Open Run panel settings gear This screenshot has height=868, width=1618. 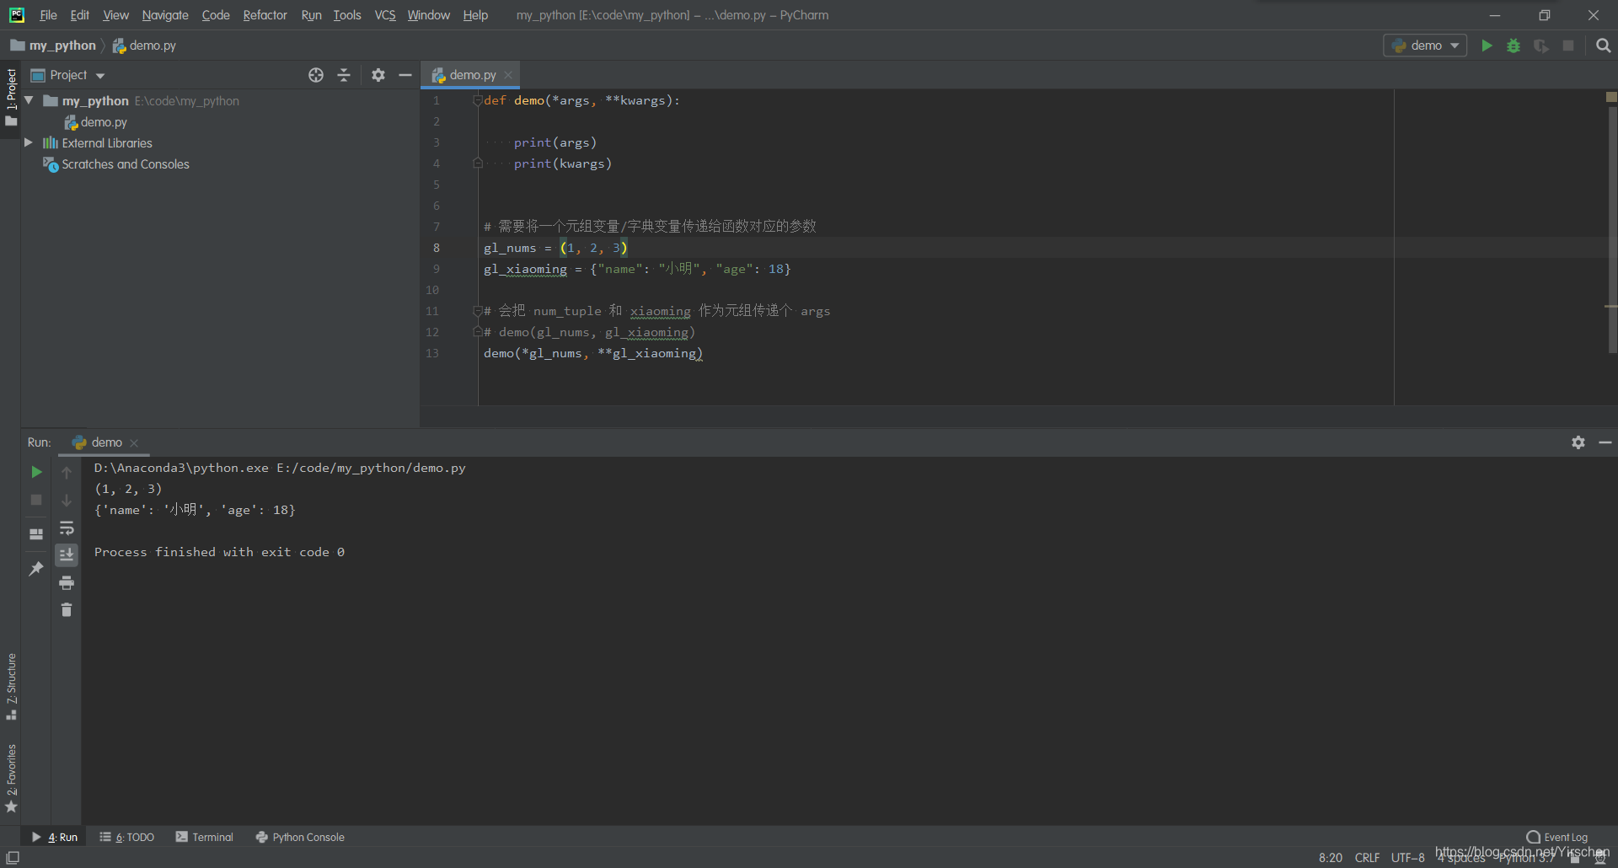1578,442
